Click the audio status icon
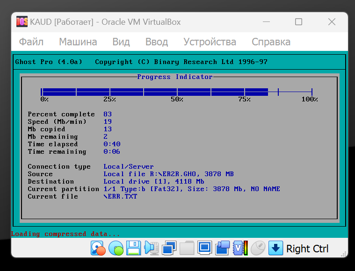Screen dimensions: 355x271 151,248
